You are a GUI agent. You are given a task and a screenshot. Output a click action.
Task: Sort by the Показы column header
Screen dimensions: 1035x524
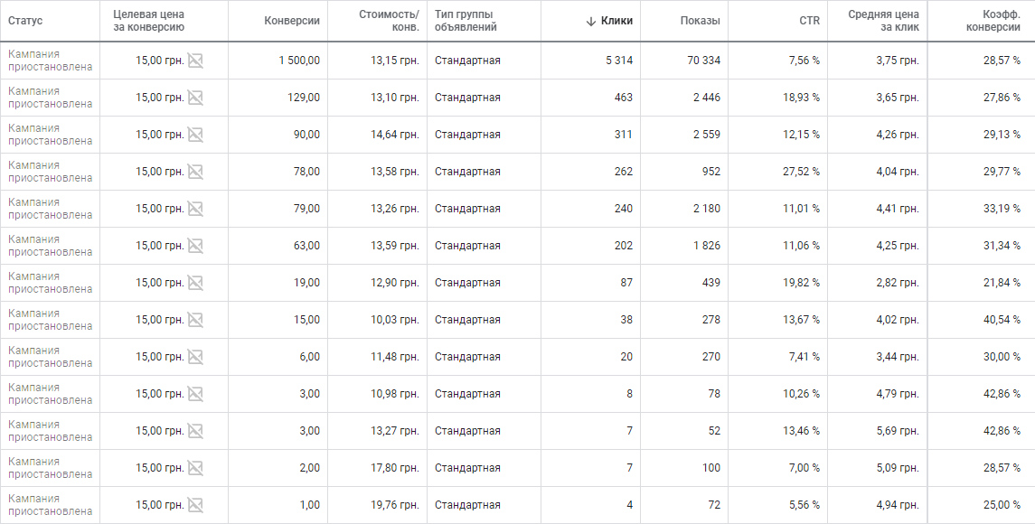click(x=701, y=21)
